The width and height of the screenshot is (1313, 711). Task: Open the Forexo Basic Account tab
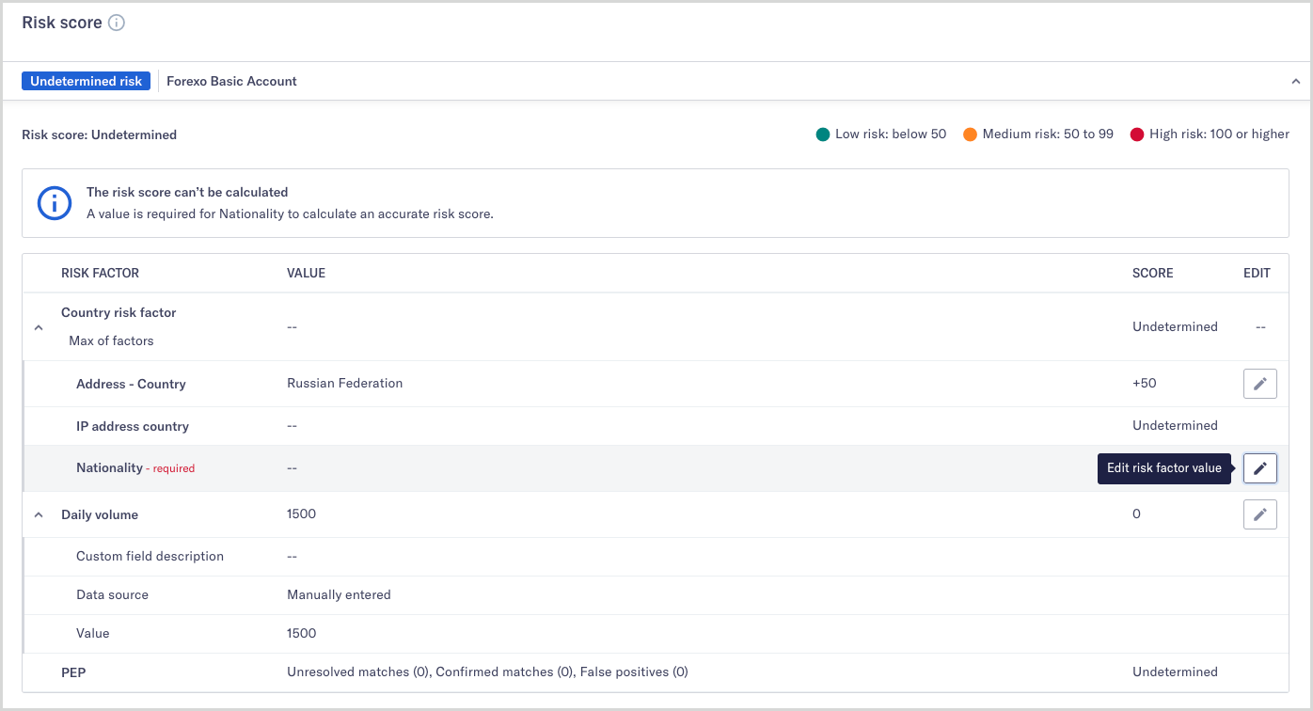tap(230, 81)
